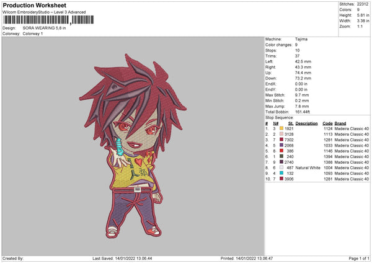Click the pink swatch for code 1113
Image resolution: width=372 pixels, height=263 pixels.
281,134
